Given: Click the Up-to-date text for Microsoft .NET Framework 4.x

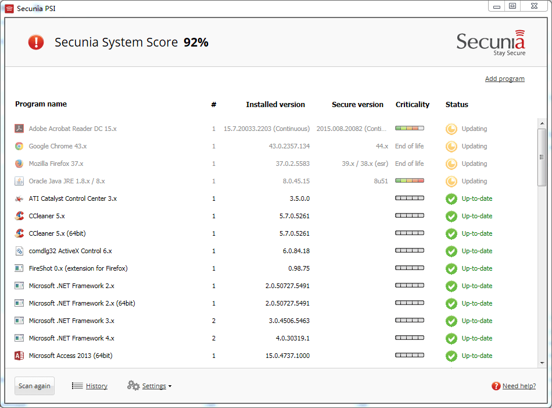Looking at the screenshot, I should [476, 338].
